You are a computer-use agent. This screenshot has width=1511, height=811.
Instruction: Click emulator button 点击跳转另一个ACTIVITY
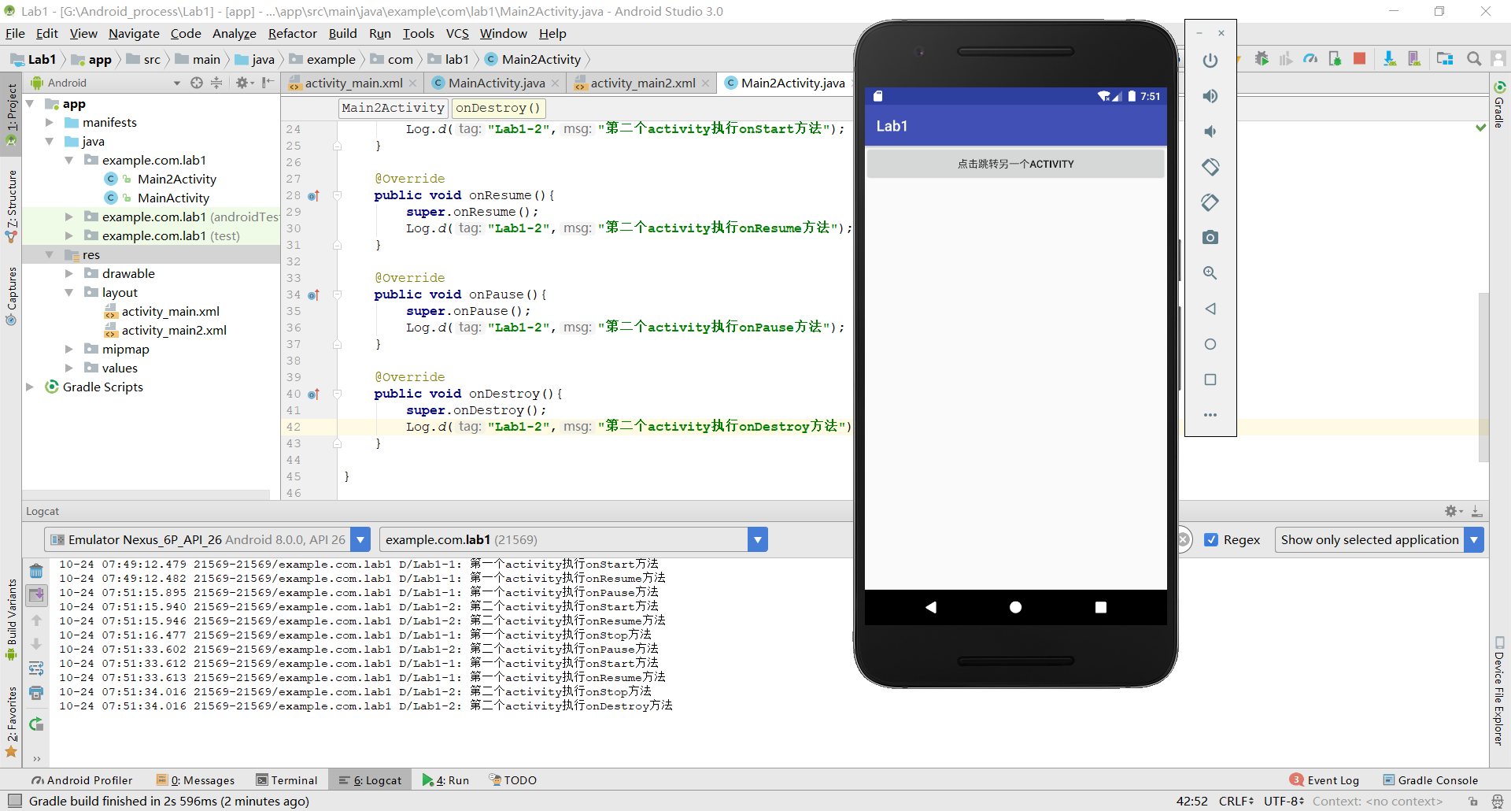coord(1015,164)
